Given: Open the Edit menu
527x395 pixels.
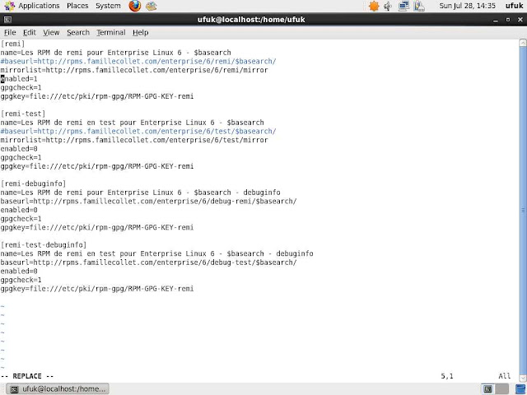Looking at the screenshot, I should click(30, 33).
